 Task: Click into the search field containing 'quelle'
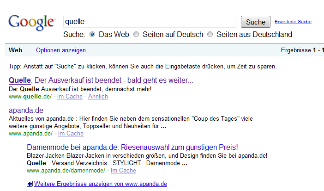point(150,22)
